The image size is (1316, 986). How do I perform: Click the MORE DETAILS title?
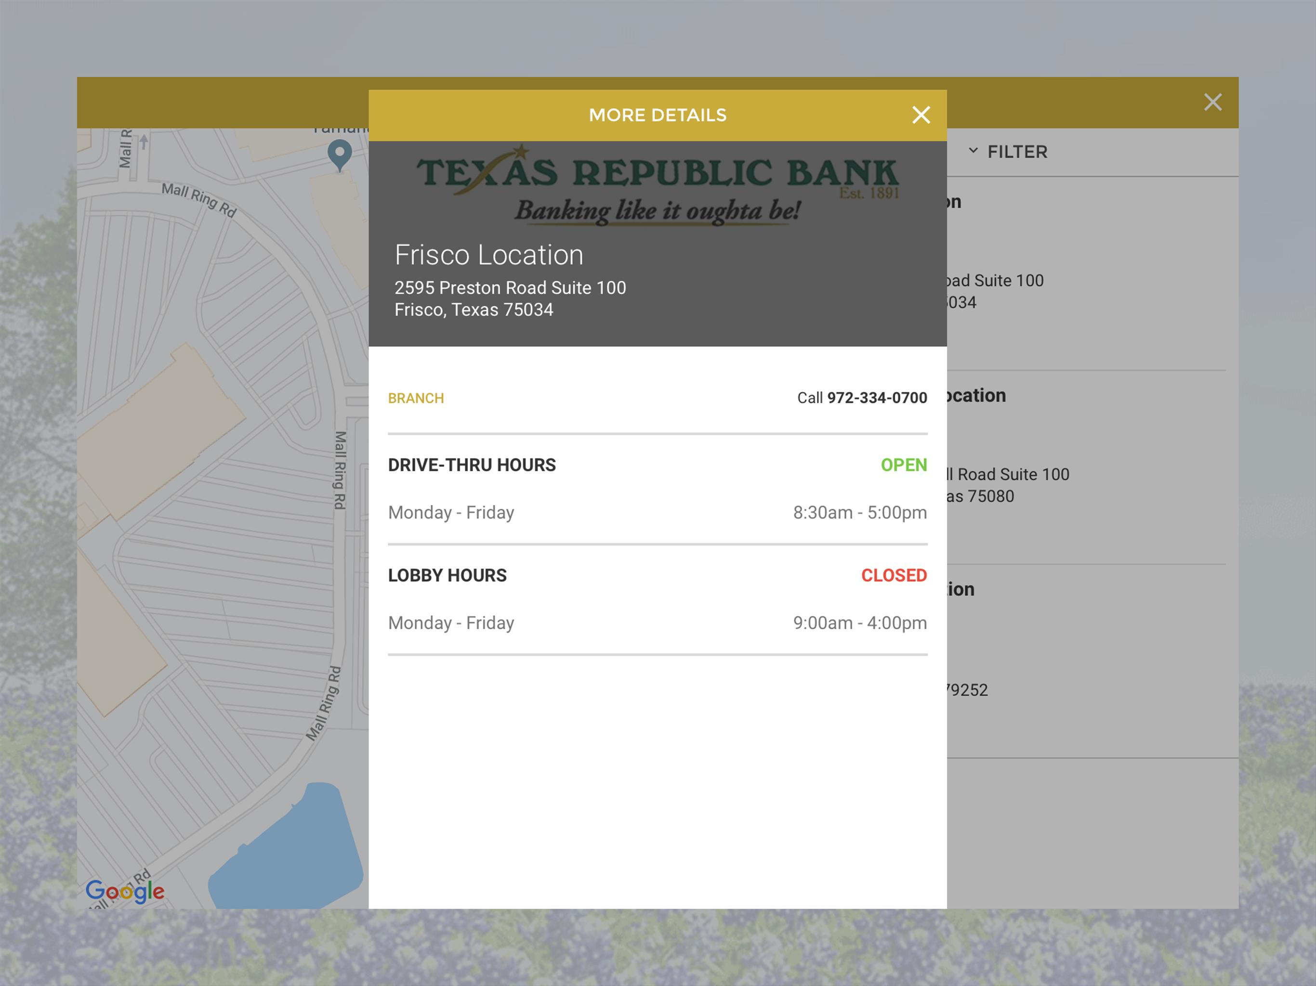tap(658, 115)
